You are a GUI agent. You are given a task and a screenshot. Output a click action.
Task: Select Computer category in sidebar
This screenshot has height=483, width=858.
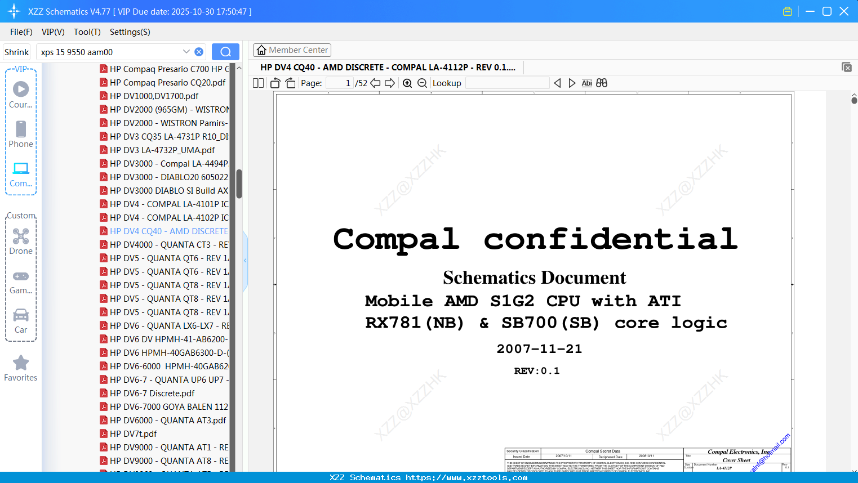pos(21,175)
